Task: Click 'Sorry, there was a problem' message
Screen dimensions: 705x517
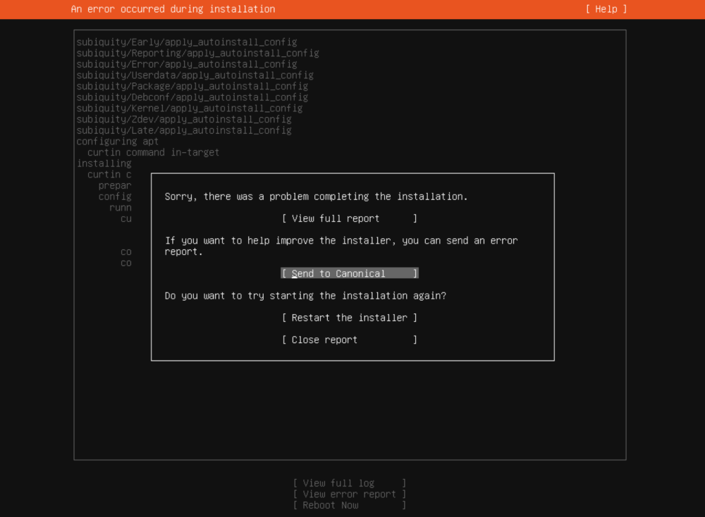Action: (x=316, y=197)
